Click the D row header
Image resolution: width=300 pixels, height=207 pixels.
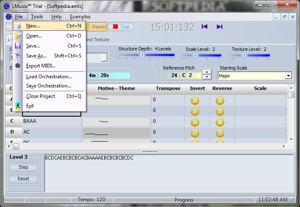click(13, 132)
